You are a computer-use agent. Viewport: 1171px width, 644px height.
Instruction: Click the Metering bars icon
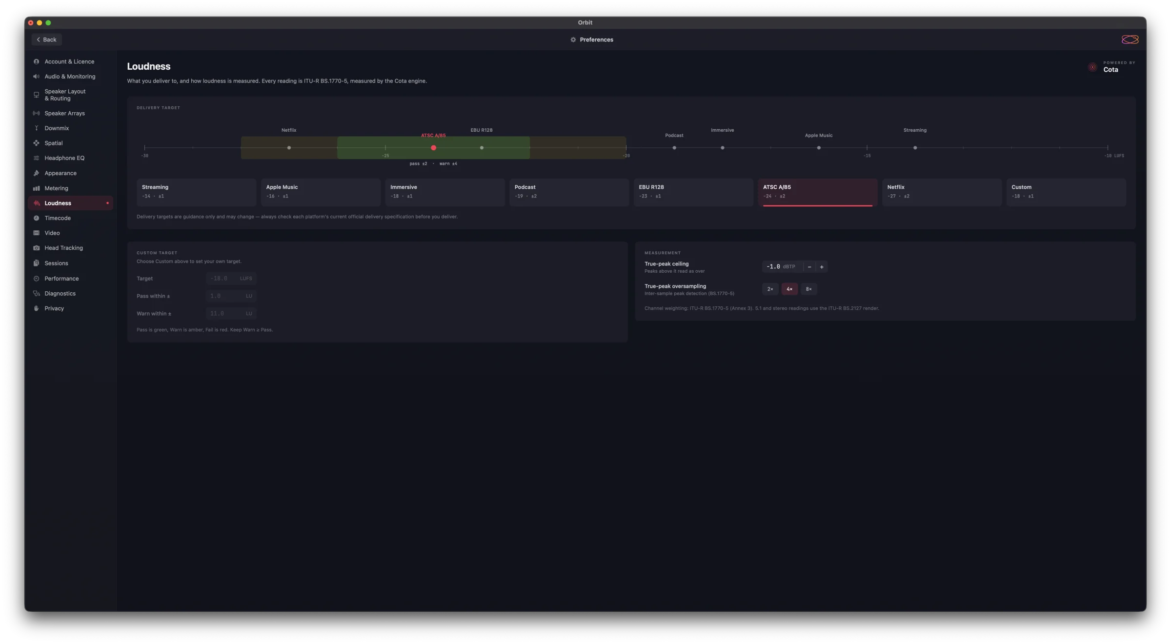click(36, 188)
